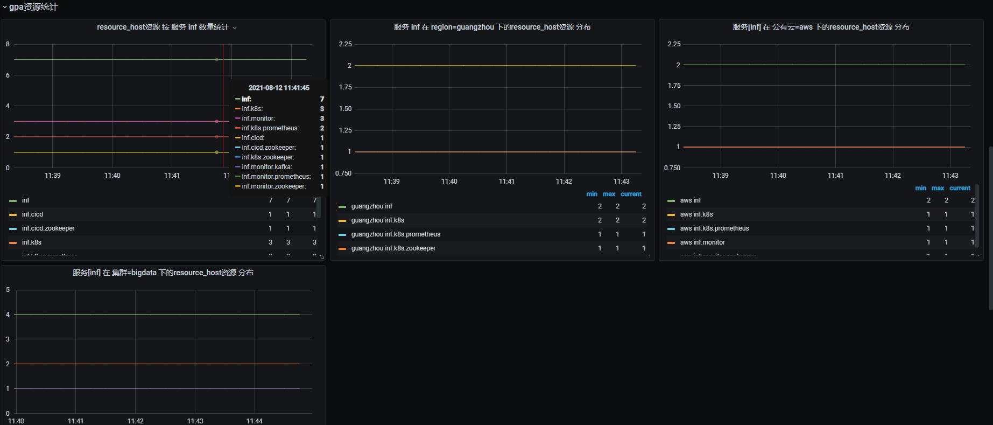Open the 集群=bigdata panel title menu
Image resolution: width=993 pixels, height=425 pixels.
coord(163,273)
